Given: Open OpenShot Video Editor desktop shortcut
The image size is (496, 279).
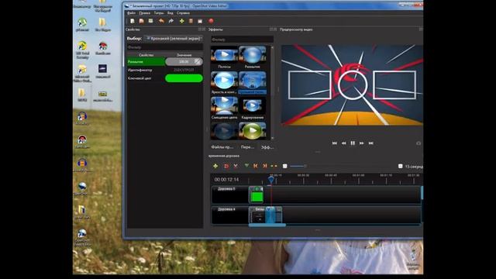Looking at the screenshot, I should click(82, 237).
